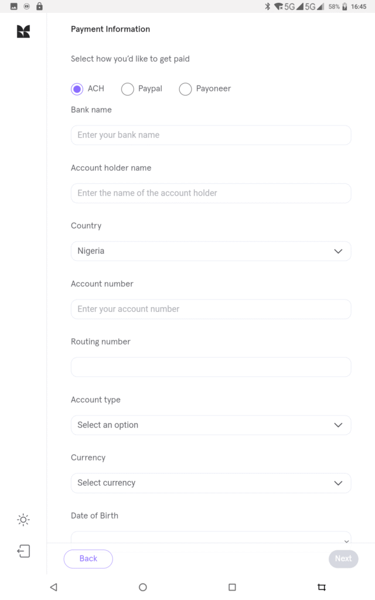Screen dimensions: 375x600
Task: Select the Payoneer radio button
Action: [185, 89]
